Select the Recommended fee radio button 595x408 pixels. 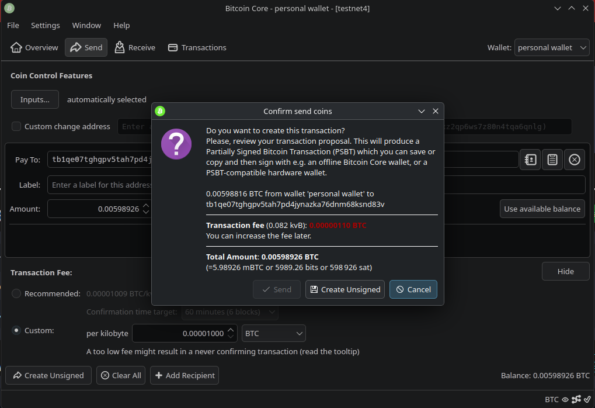coord(16,293)
